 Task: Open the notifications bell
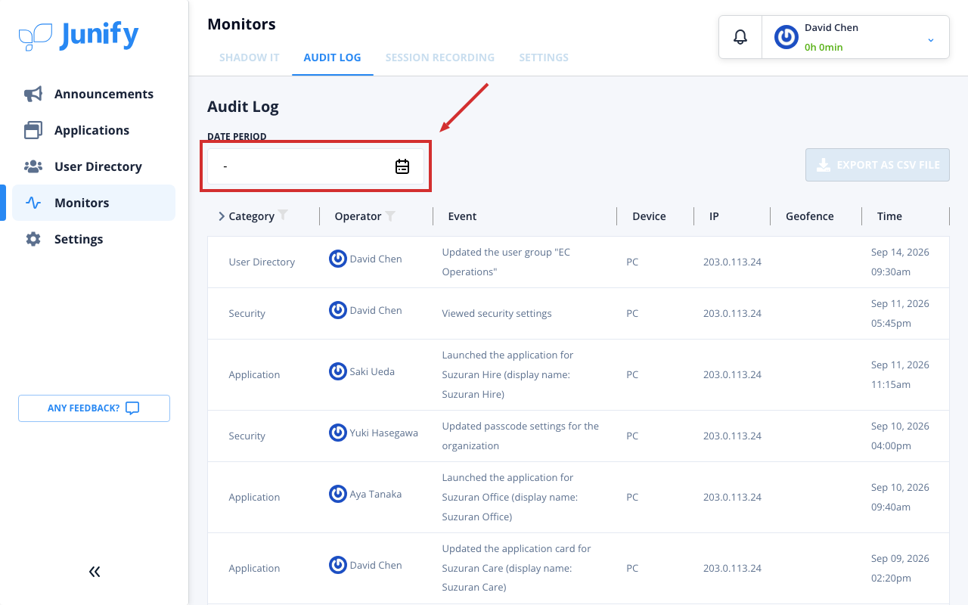pos(740,37)
